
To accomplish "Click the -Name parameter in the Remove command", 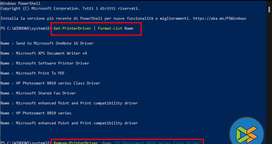I will click(106, 143).
